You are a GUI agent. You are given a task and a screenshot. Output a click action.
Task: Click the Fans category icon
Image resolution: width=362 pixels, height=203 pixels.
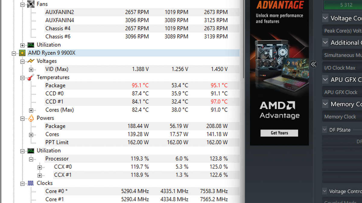pos(31,4)
